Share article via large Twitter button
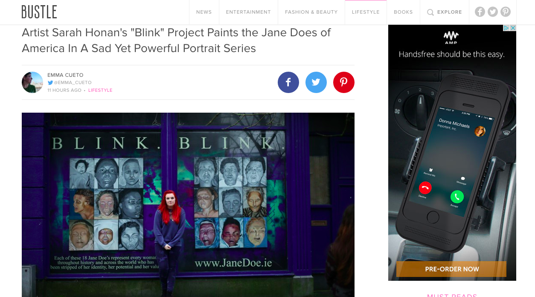The image size is (535, 297). pyautogui.click(x=316, y=82)
